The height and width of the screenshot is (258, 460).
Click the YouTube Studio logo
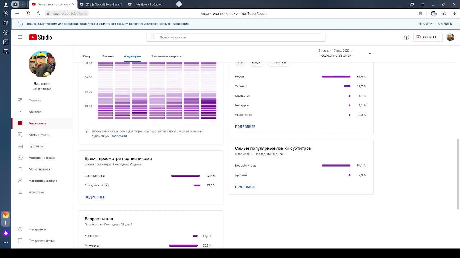click(40, 37)
